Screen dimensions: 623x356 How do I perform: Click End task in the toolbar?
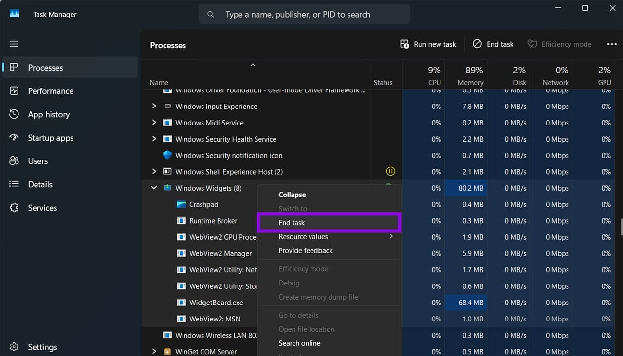coord(493,44)
